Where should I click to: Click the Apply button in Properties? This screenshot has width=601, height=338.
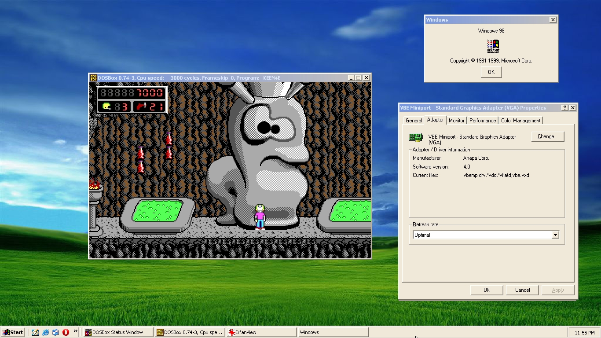[x=558, y=290]
